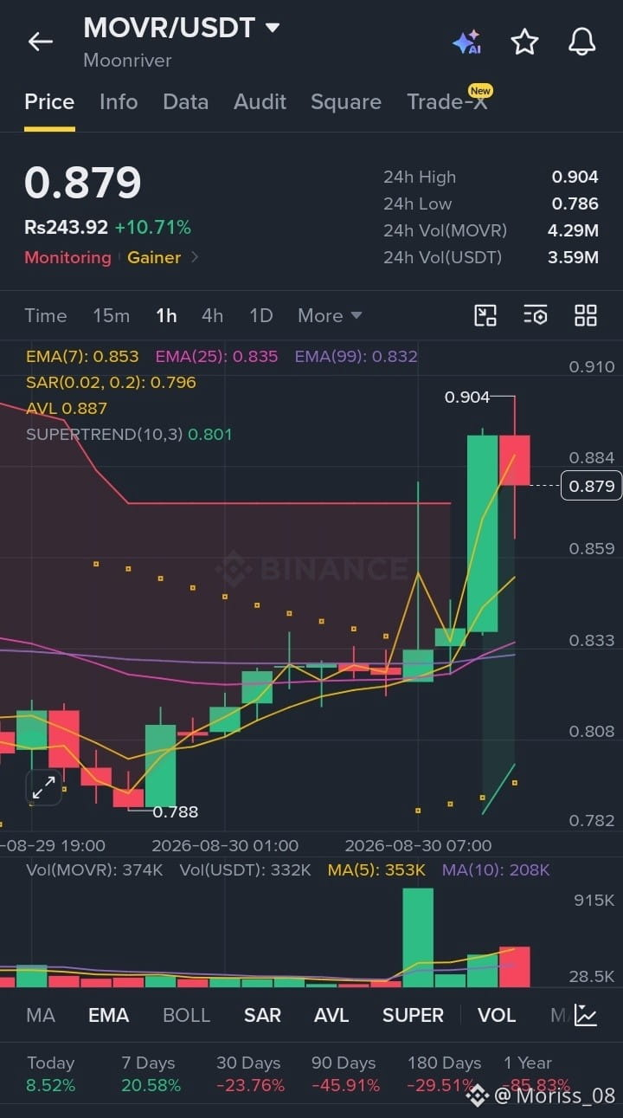Toggle the SAR indicator
The height and width of the screenshot is (1118, 623).
[262, 1015]
